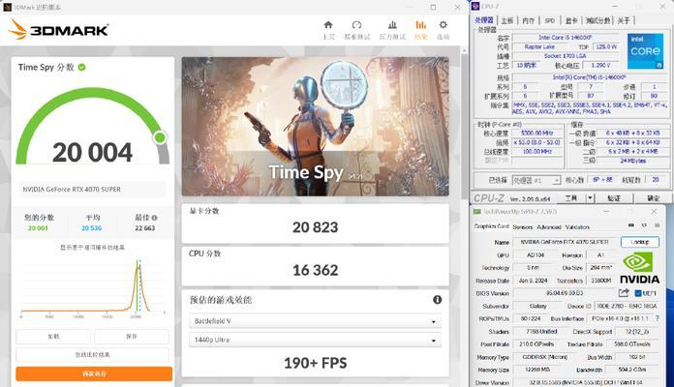Click the compare results online button

click(92, 355)
